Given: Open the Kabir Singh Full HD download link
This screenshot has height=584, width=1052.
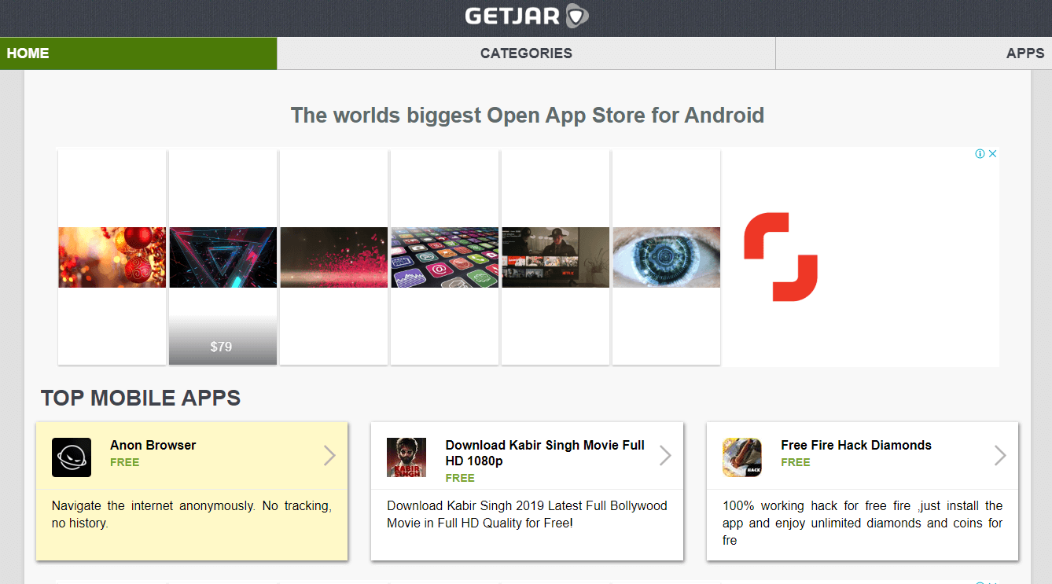Looking at the screenshot, I should pos(546,453).
